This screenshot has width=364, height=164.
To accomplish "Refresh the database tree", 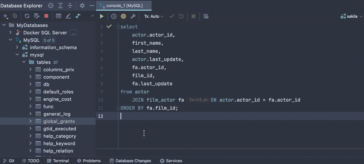I will click(x=27, y=16).
